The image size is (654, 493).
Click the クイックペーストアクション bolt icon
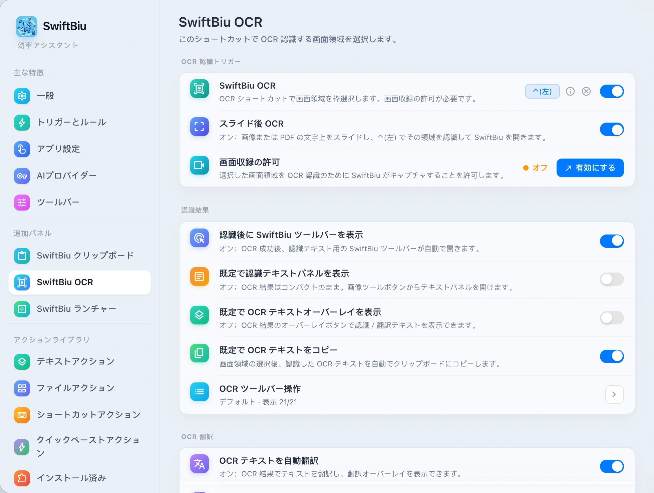tap(22, 447)
